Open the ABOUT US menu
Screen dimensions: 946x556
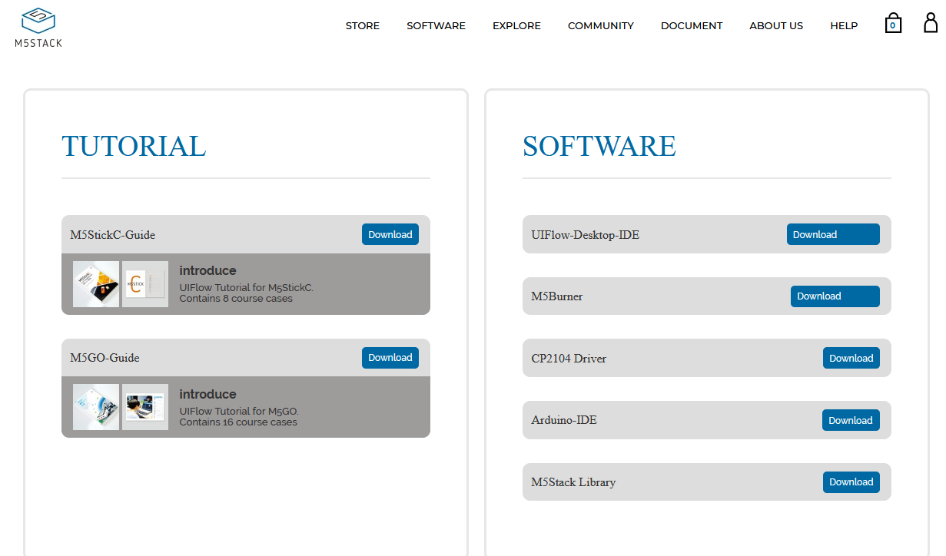[776, 25]
